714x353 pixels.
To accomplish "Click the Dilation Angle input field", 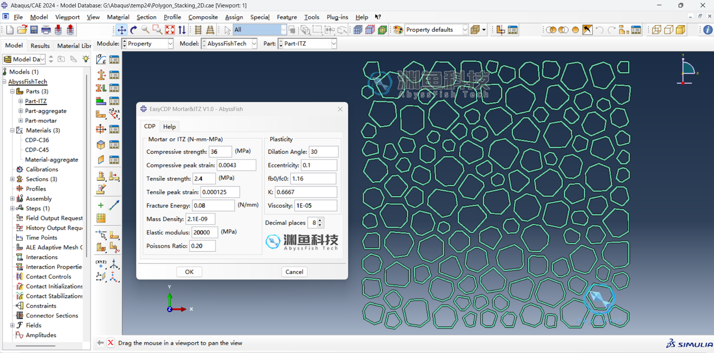I will [x=323, y=152].
